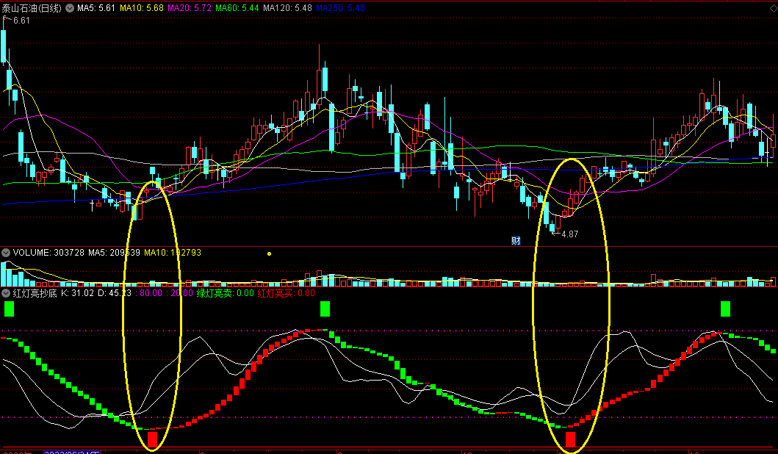Click the 绿灯亮卖: 0.00 readout
Screen dimensions: 778x454
pos(226,293)
